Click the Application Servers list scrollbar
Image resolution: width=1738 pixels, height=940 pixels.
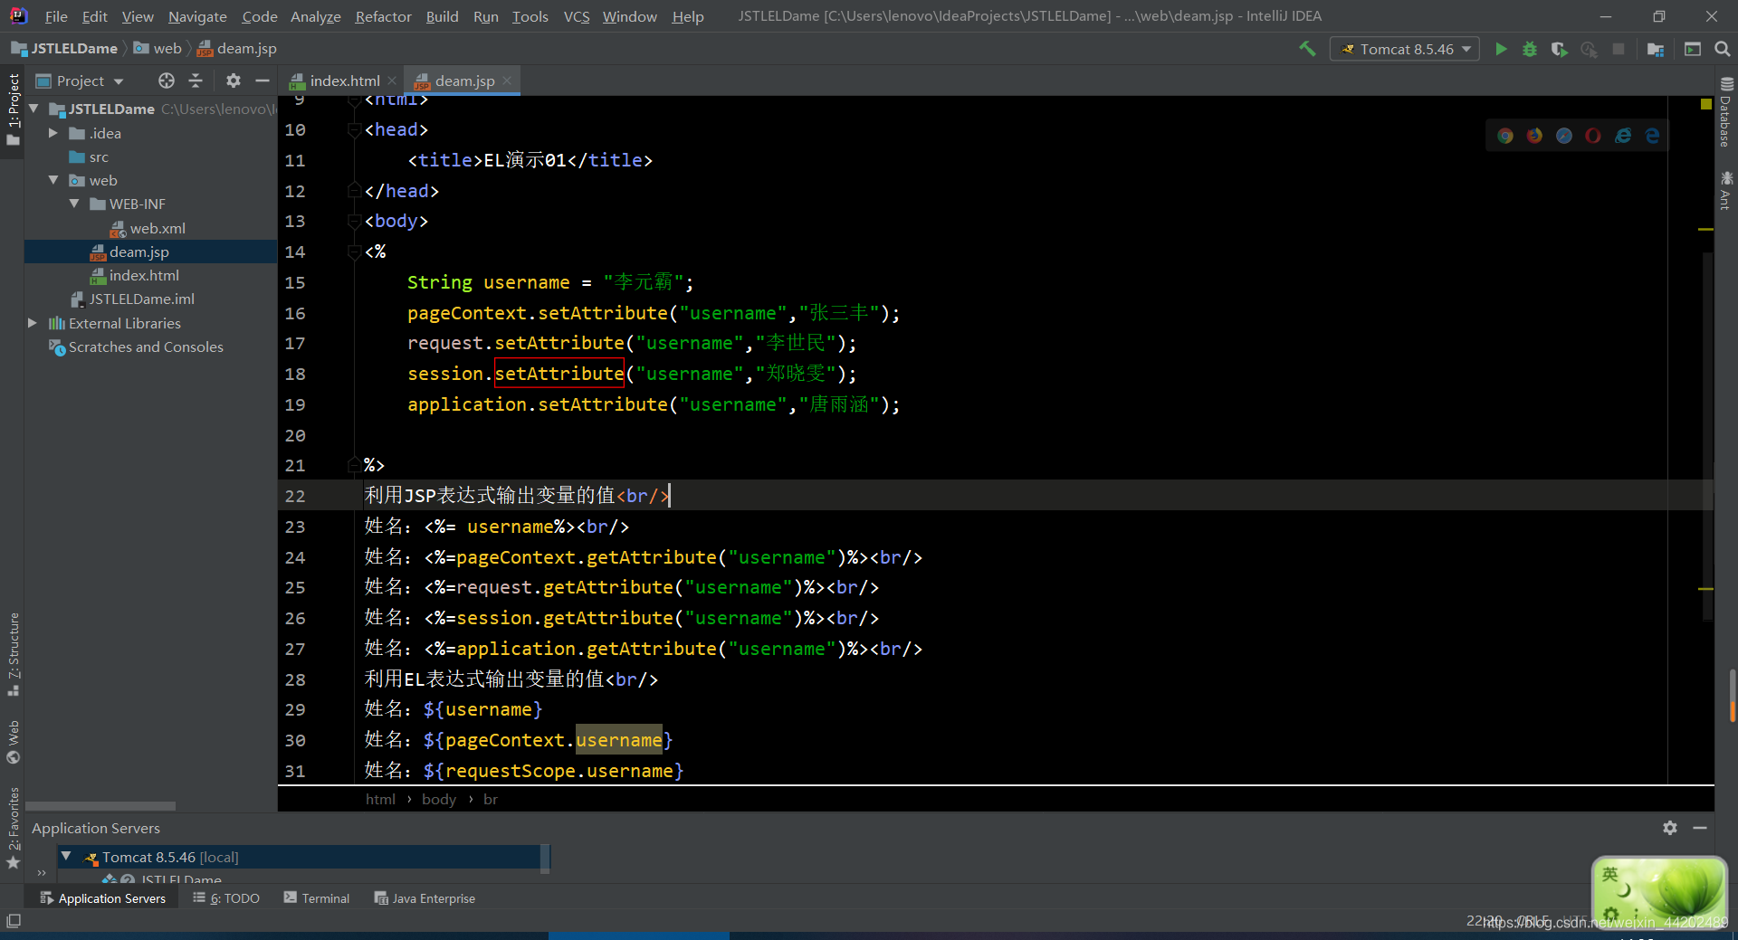[545, 859]
